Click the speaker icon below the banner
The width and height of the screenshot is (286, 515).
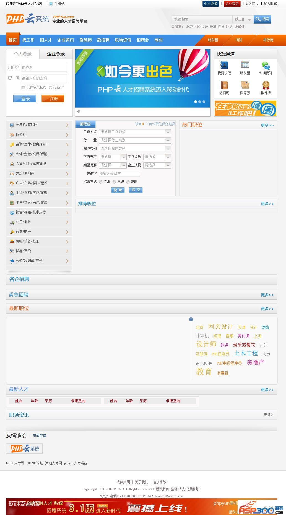(x=79, y=111)
